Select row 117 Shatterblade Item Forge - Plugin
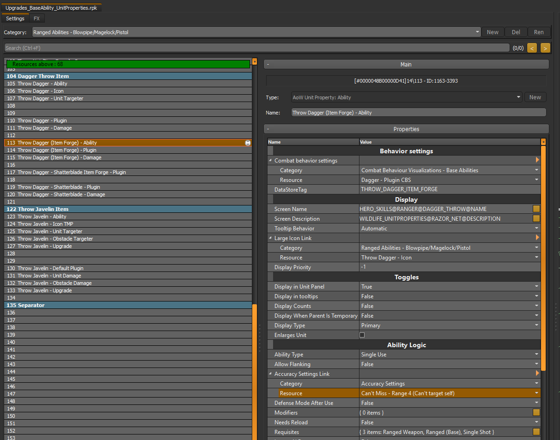 (128, 172)
